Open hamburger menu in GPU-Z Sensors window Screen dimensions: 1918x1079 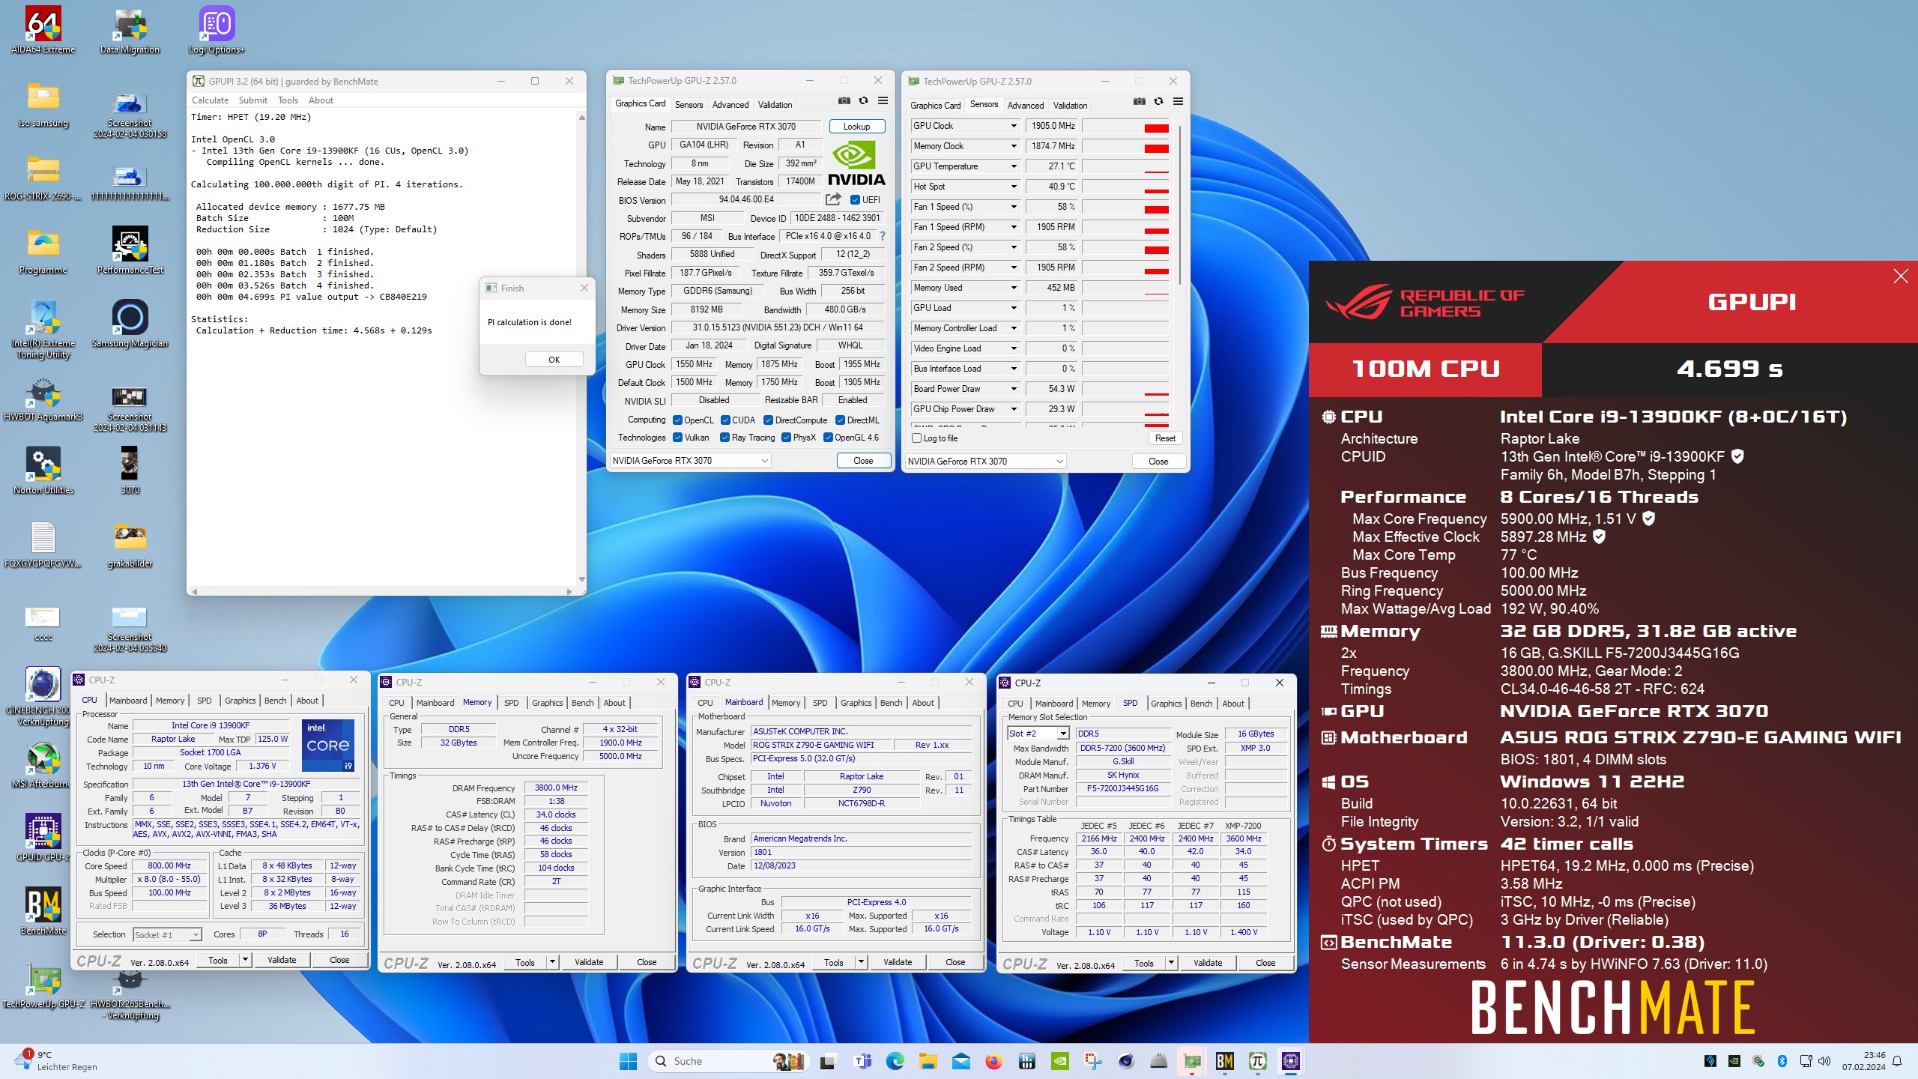pos(1178,102)
